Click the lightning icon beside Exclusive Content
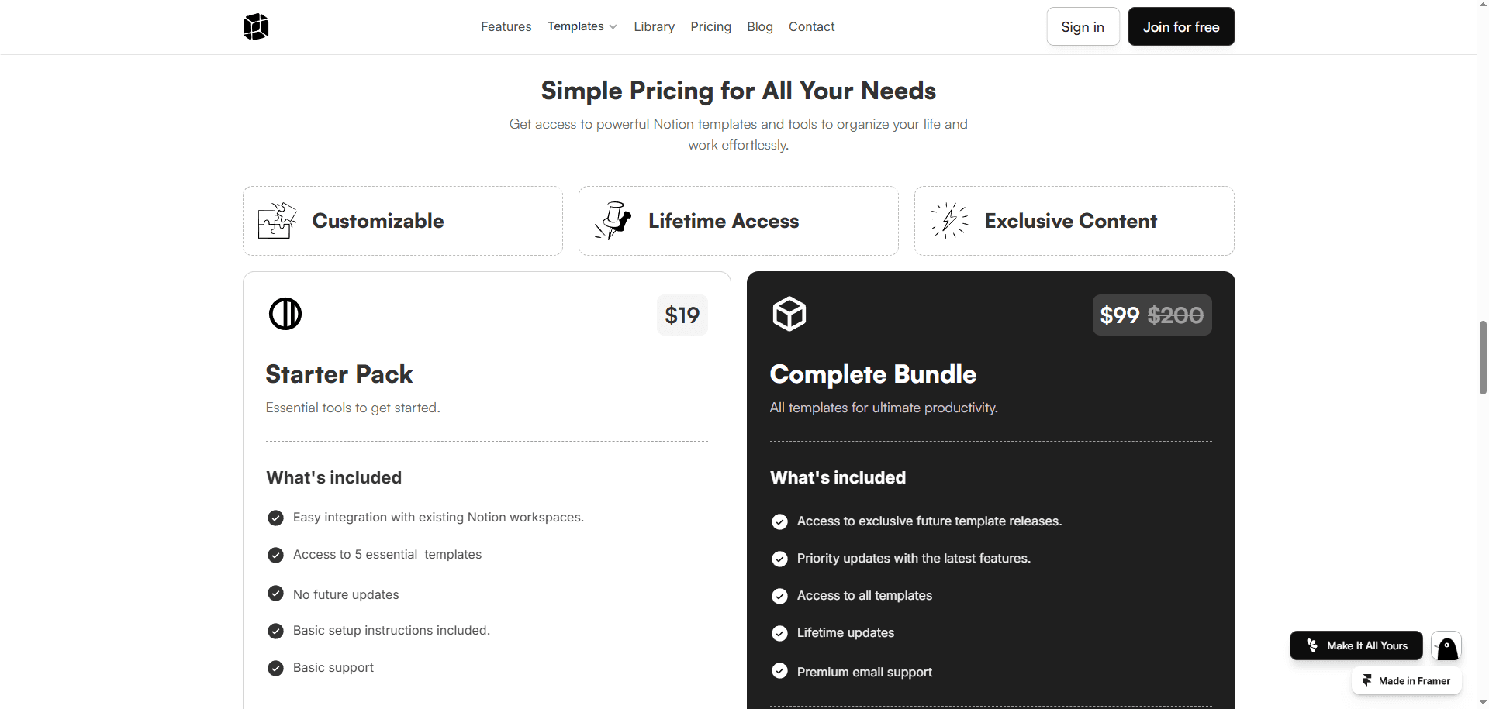Image resolution: width=1489 pixels, height=709 pixels. tap(949, 221)
